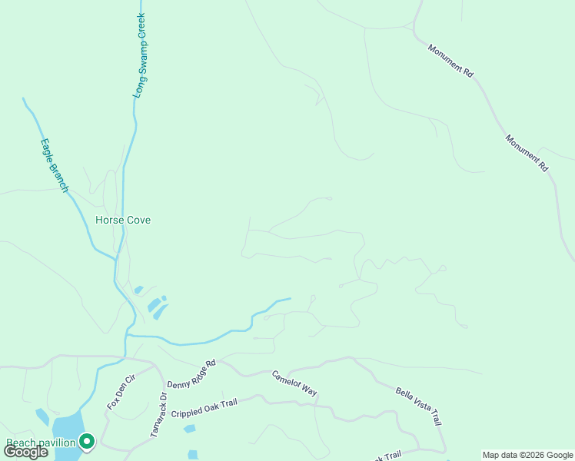Click the Crippled Oak Trail label

[204, 408]
